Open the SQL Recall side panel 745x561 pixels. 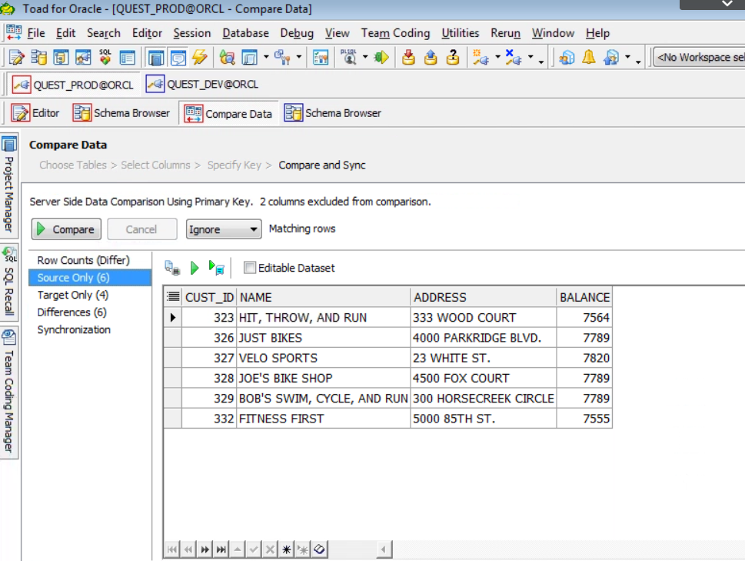tap(9, 282)
